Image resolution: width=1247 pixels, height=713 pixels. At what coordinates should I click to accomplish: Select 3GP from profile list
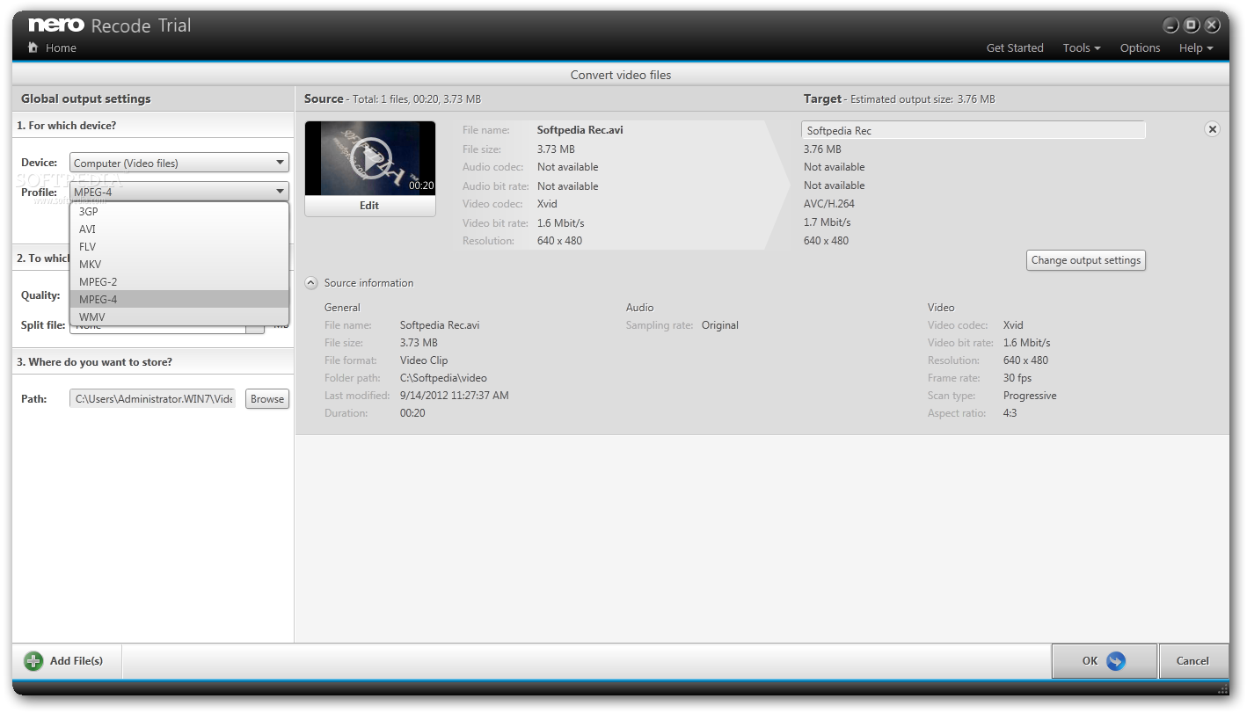pos(179,212)
